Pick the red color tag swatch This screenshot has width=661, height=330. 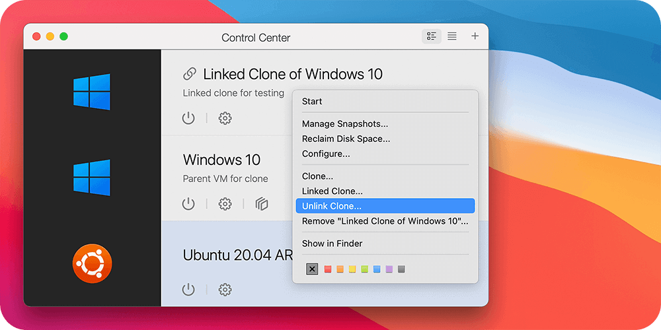(x=327, y=269)
